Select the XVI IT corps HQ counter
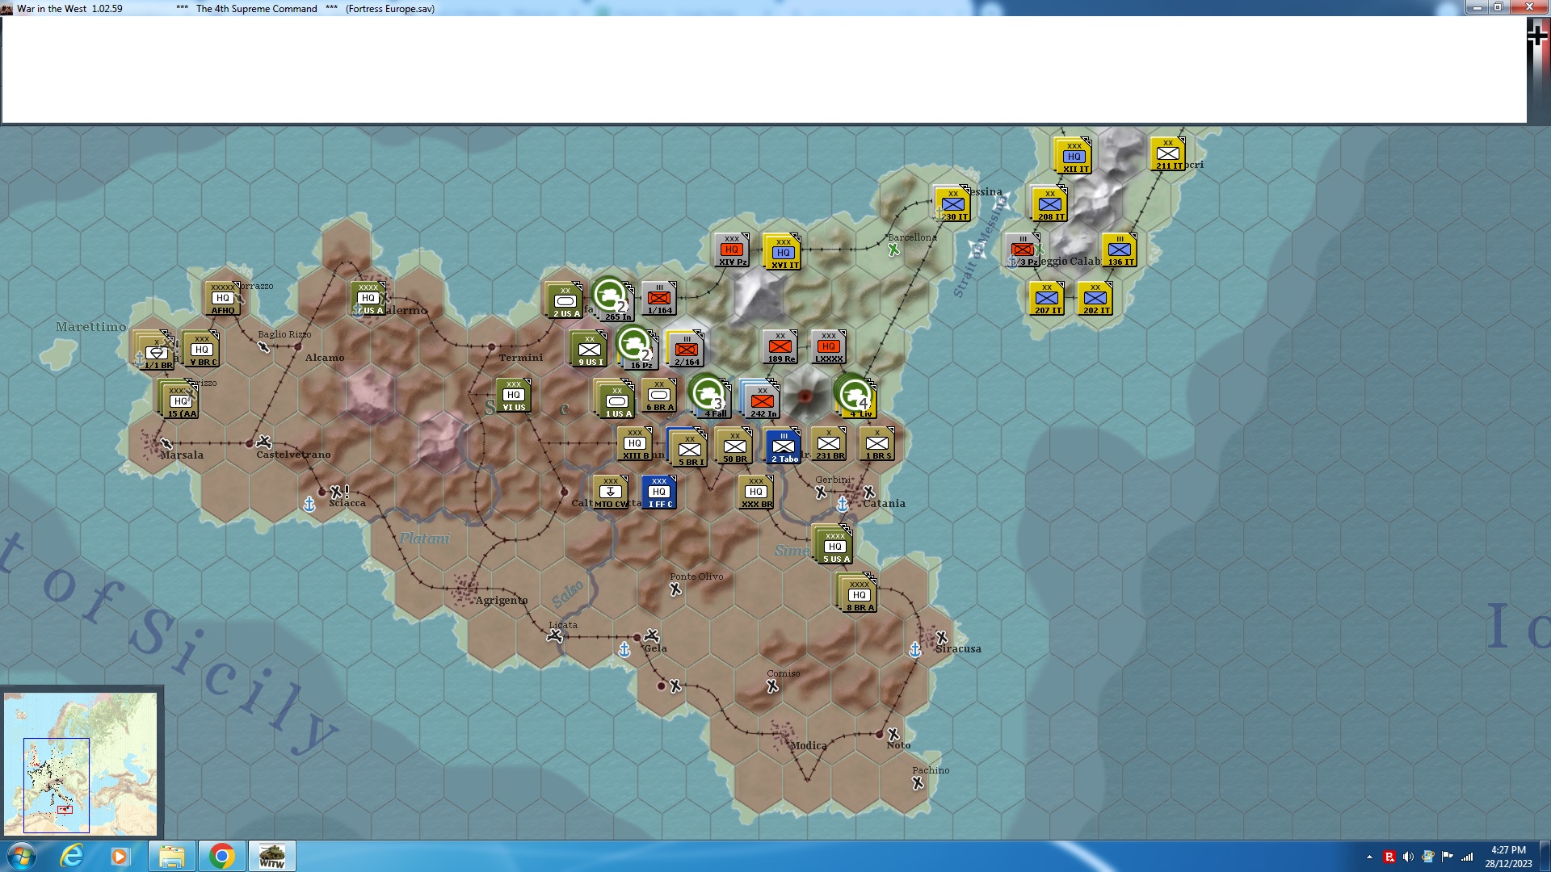1551x872 pixels. (783, 253)
